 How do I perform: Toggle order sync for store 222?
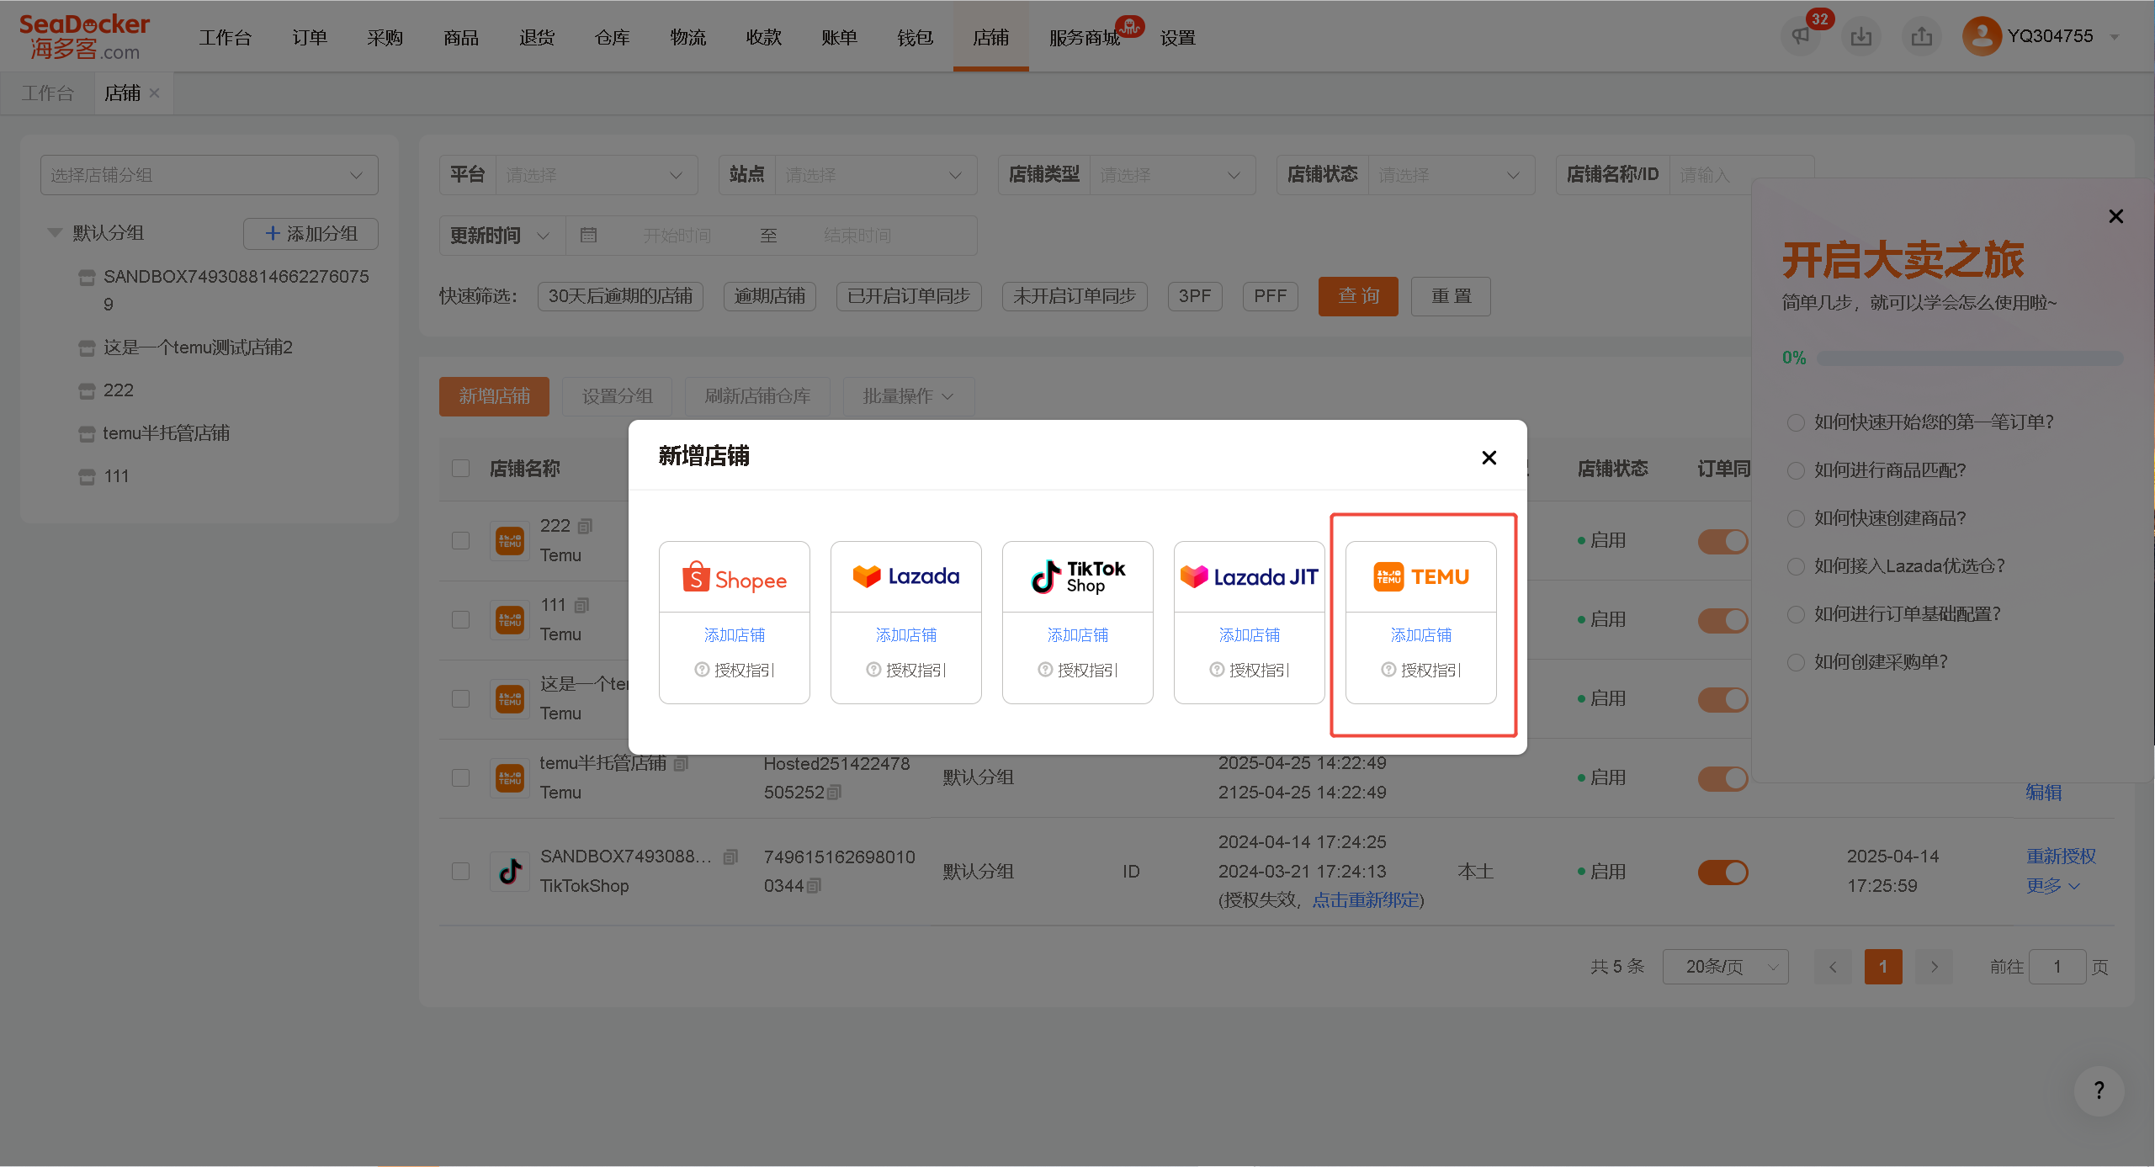(x=1722, y=541)
